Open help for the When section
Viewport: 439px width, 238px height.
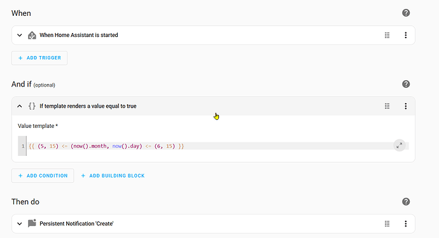pyautogui.click(x=406, y=13)
